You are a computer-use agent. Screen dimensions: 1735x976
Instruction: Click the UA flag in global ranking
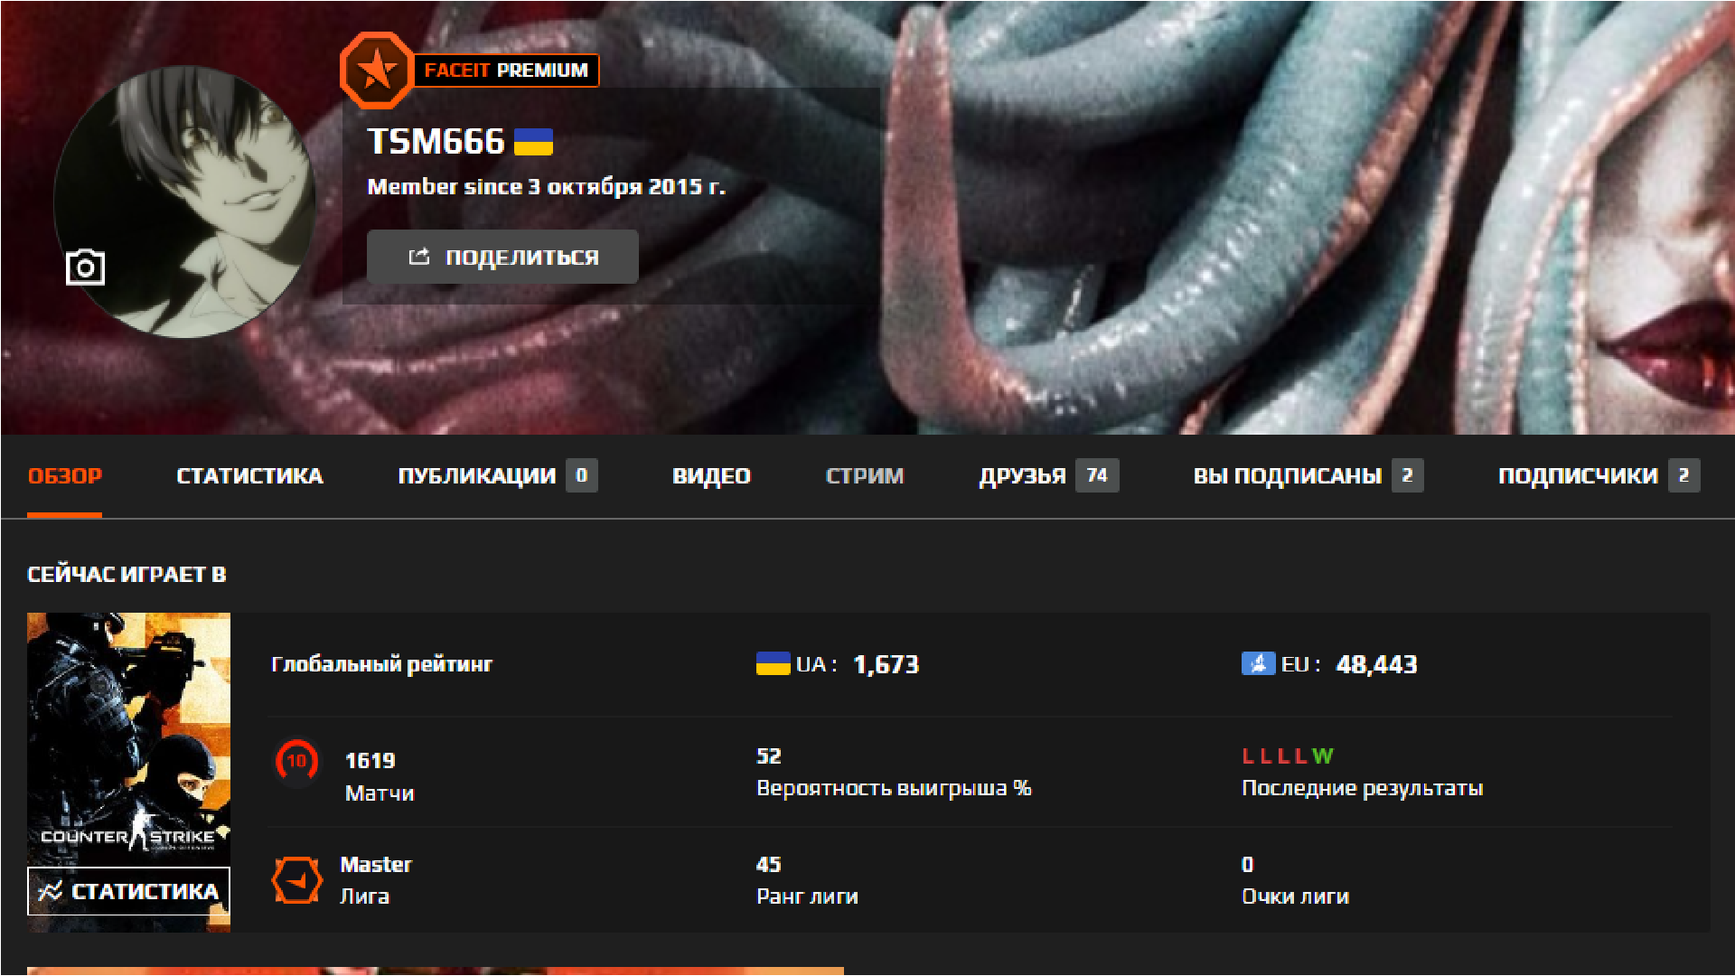point(773,664)
